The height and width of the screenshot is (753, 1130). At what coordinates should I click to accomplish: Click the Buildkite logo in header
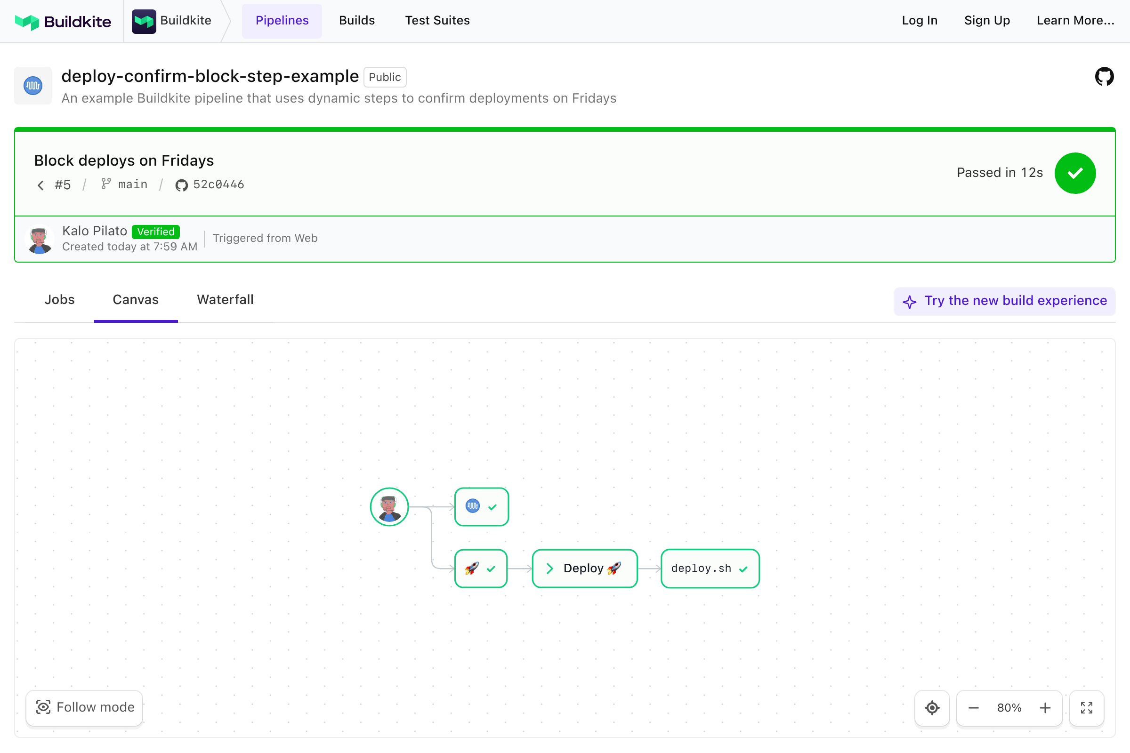pos(63,21)
